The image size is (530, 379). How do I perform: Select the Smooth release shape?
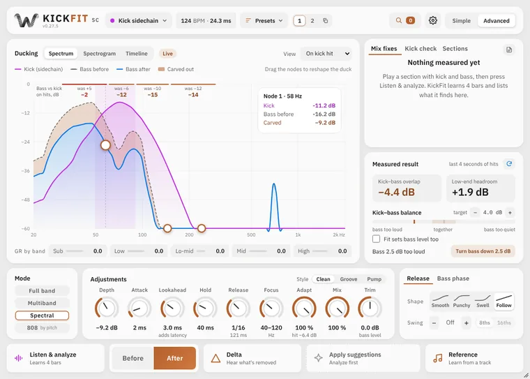(x=441, y=301)
